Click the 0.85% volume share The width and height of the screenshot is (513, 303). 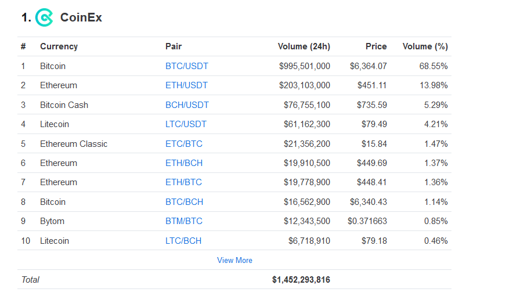[436, 221]
